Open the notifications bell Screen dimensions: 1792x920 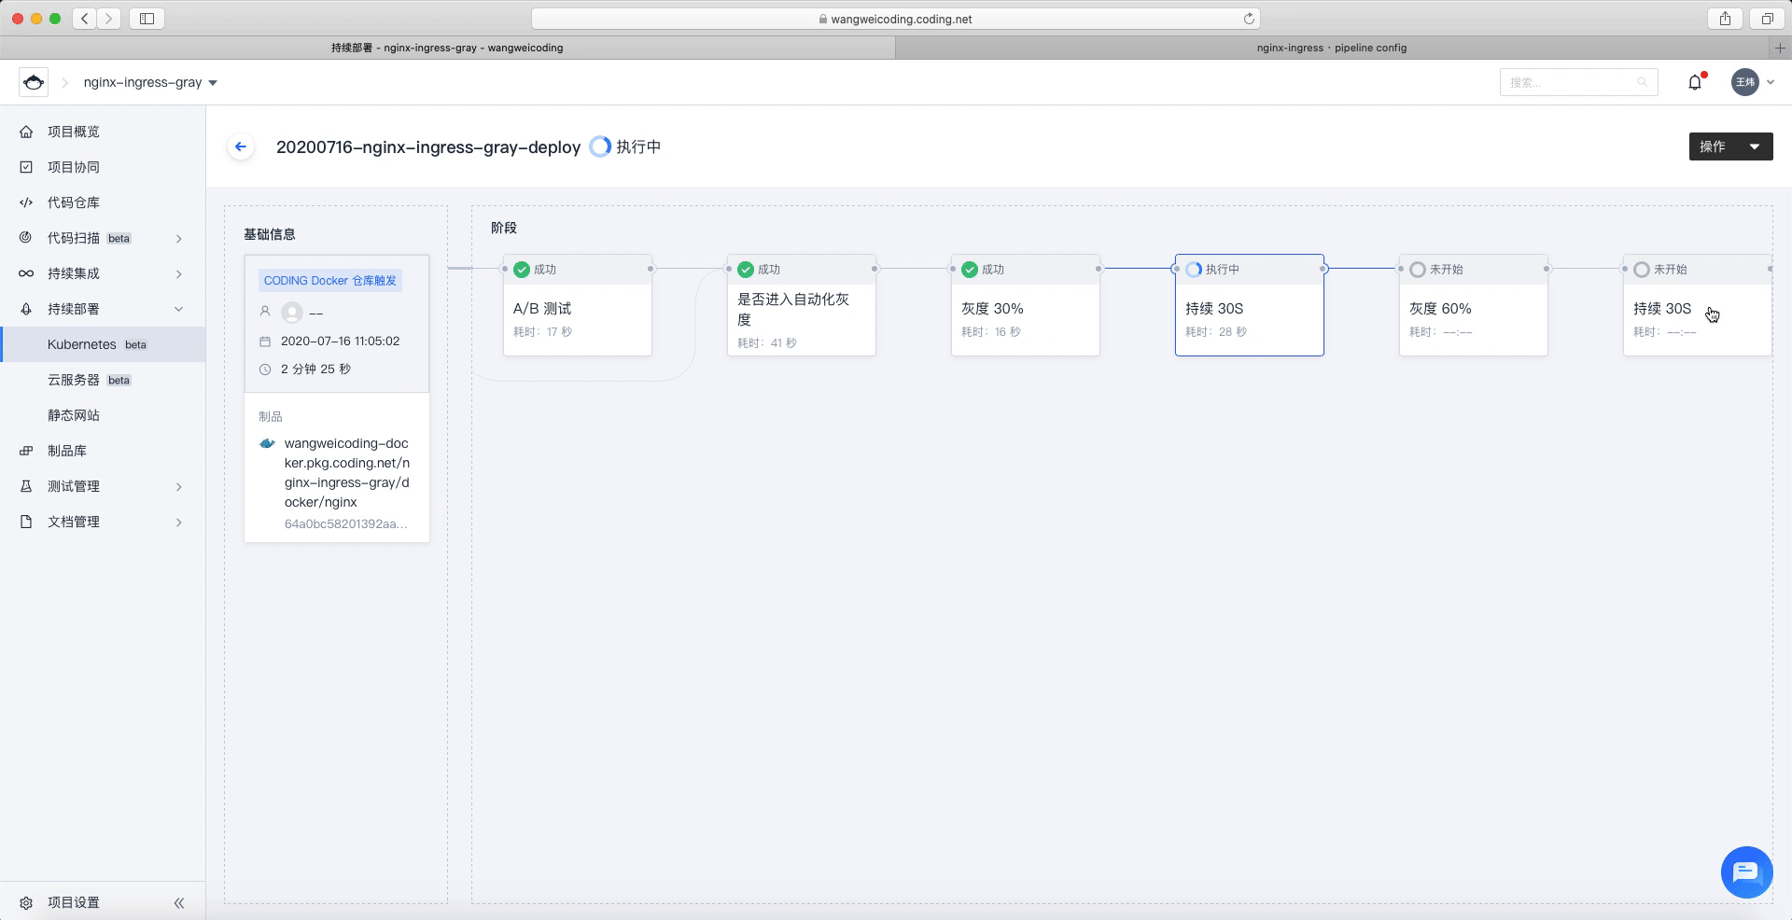[x=1695, y=82]
